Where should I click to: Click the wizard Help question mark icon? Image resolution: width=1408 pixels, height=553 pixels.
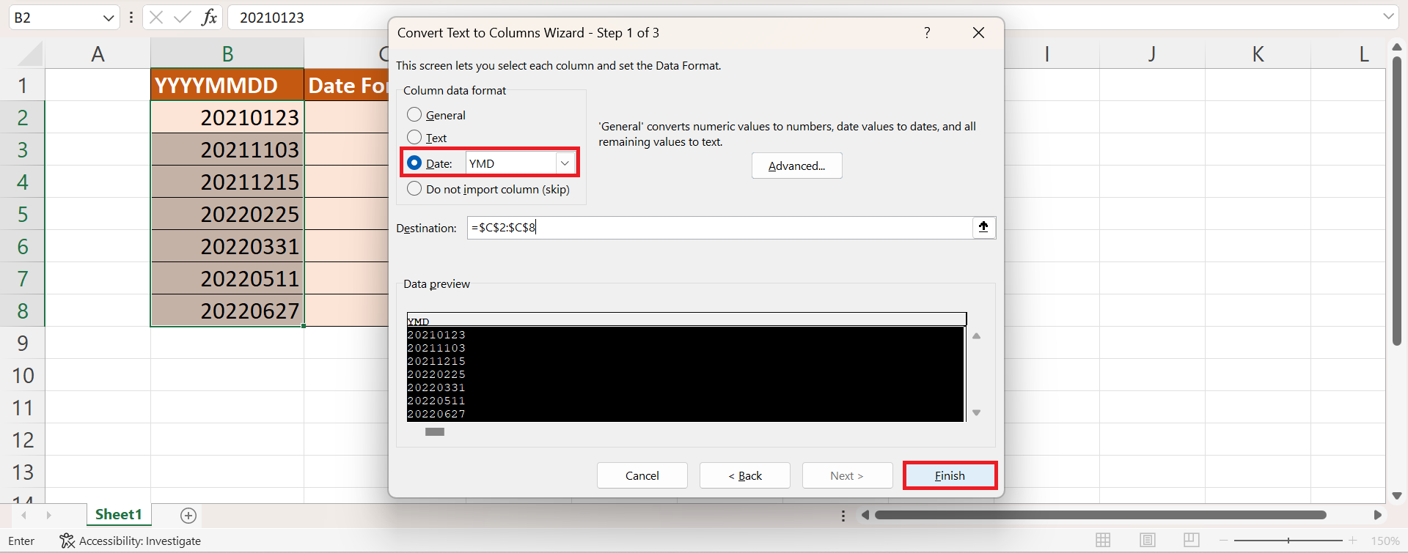point(927,33)
